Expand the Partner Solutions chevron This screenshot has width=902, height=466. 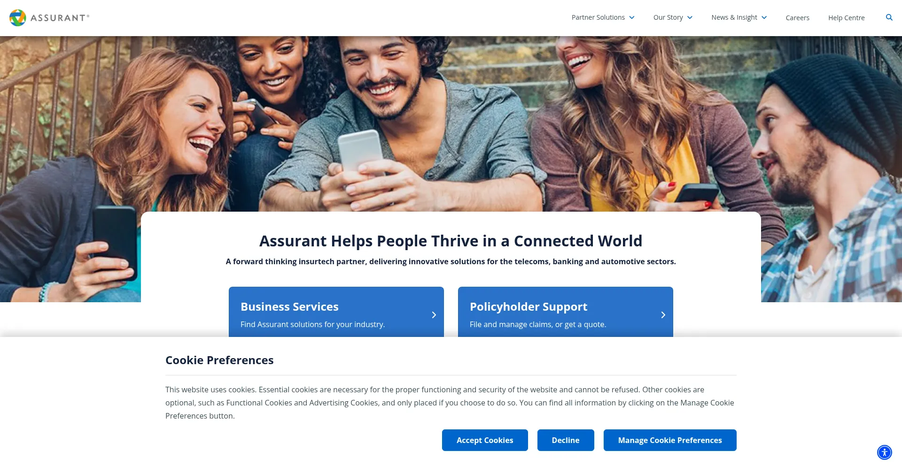632,18
